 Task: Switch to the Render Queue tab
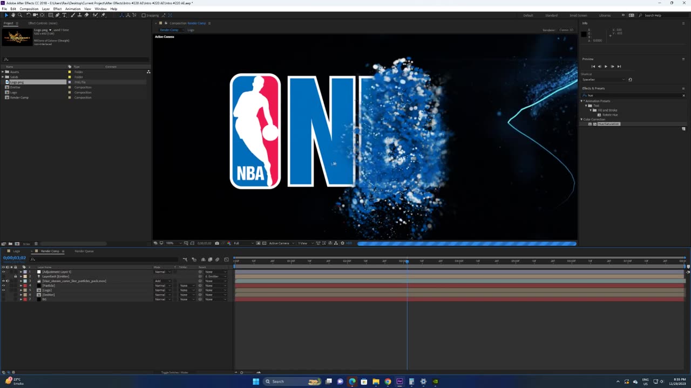[84, 251]
